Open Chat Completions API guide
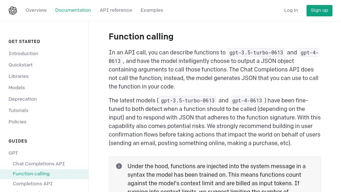The image size is (341, 192). (x=39, y=164)
